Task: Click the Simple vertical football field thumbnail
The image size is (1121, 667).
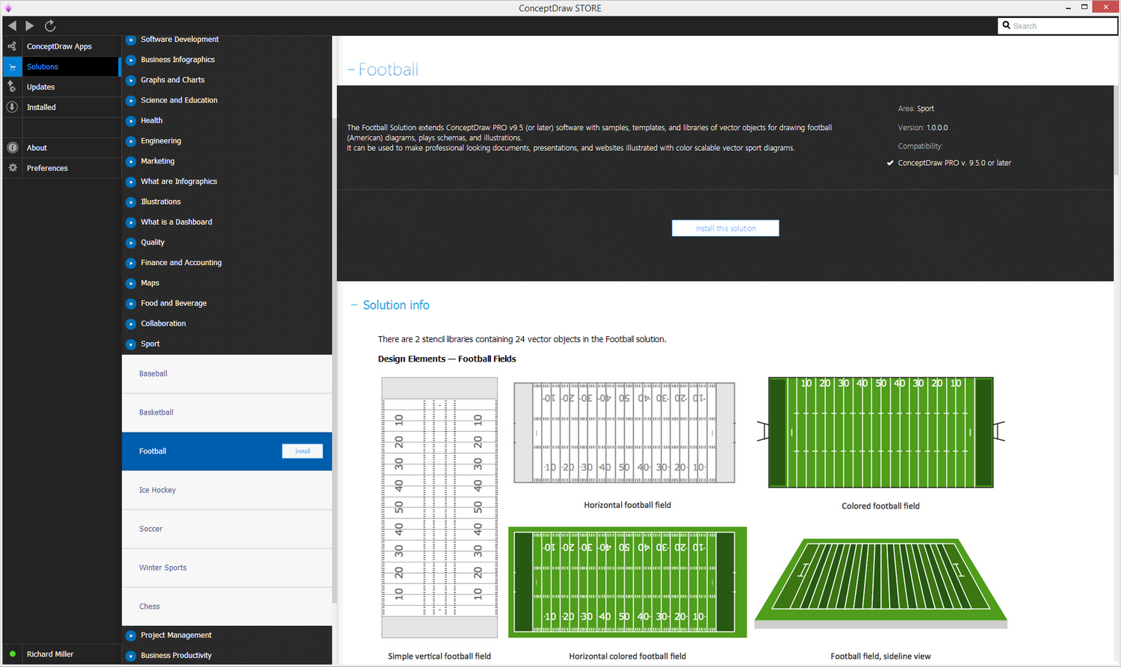Action: pos(439,507)
